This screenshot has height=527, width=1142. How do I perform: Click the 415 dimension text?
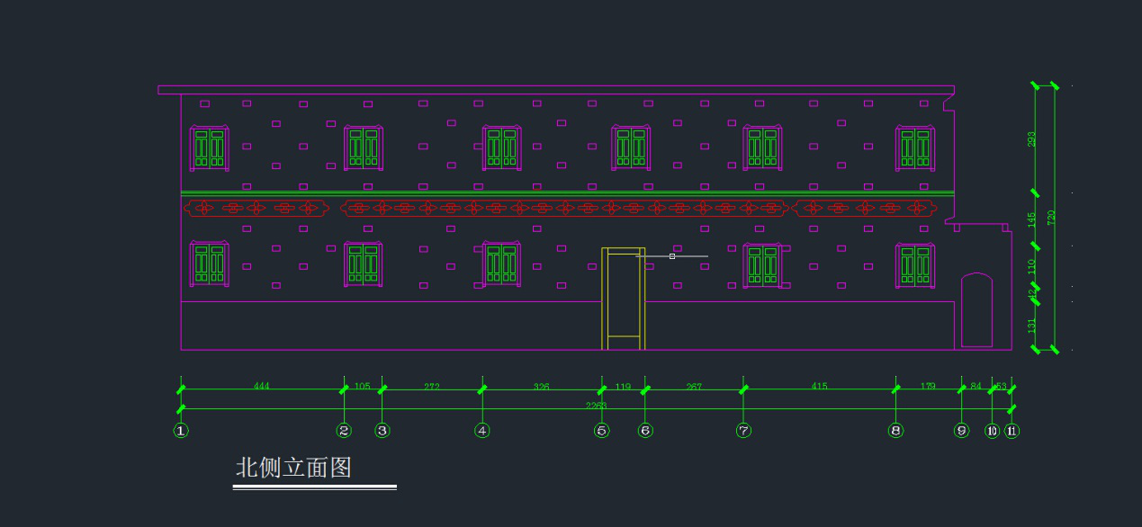(819, 387)
